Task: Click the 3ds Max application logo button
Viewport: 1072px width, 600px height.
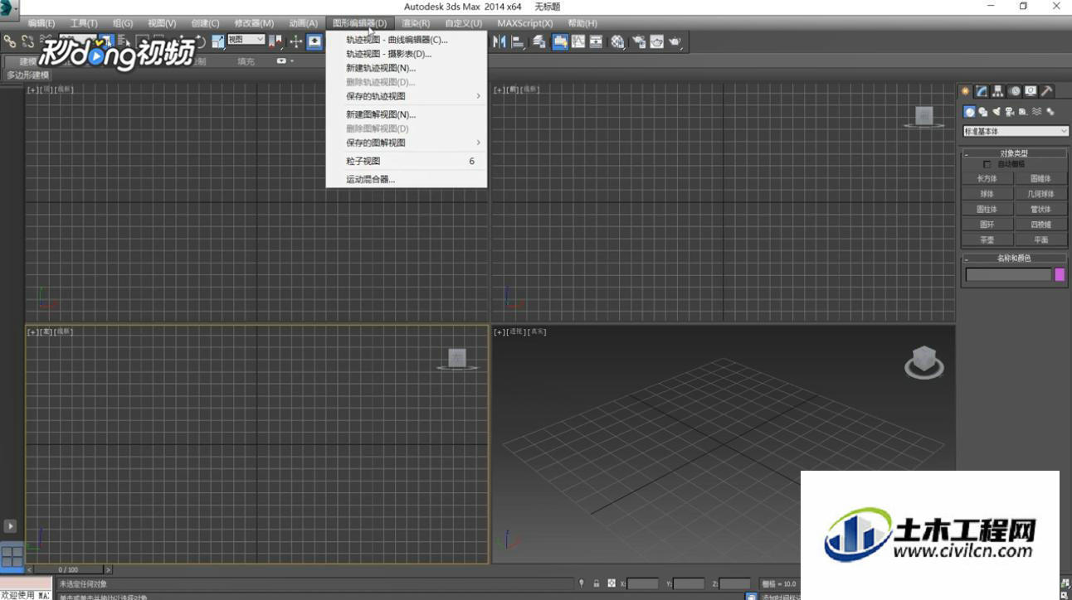Action: (7, 7)
